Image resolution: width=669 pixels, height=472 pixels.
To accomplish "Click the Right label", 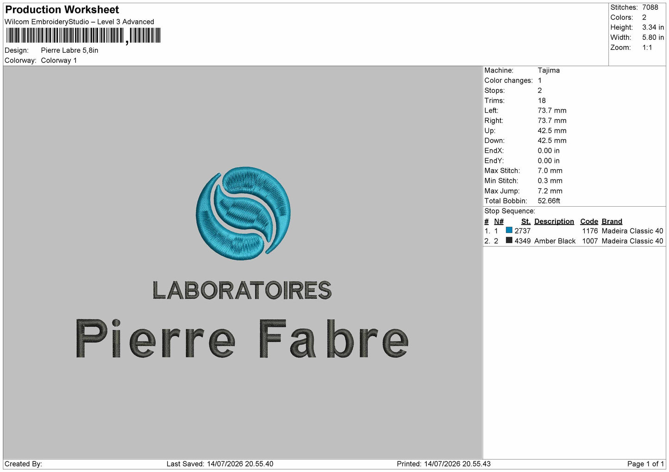I will tap(494, 121).
